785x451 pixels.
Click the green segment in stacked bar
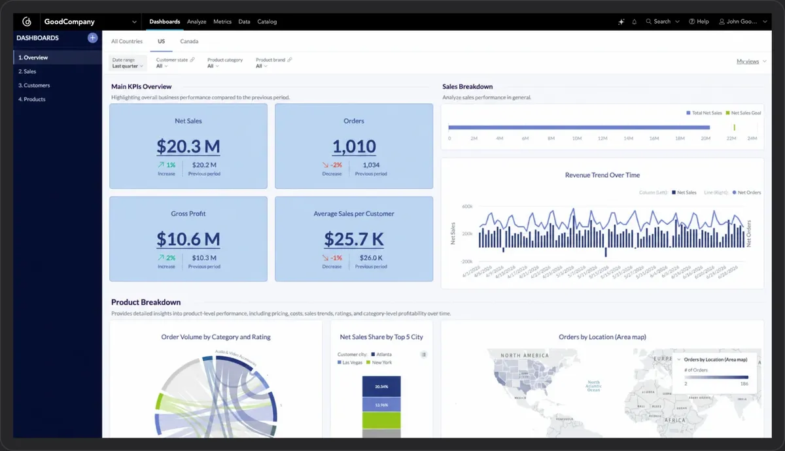click(x=381, y=420)
